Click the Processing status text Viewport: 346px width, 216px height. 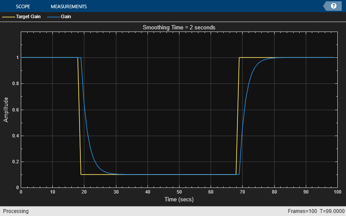click(16, 211)
